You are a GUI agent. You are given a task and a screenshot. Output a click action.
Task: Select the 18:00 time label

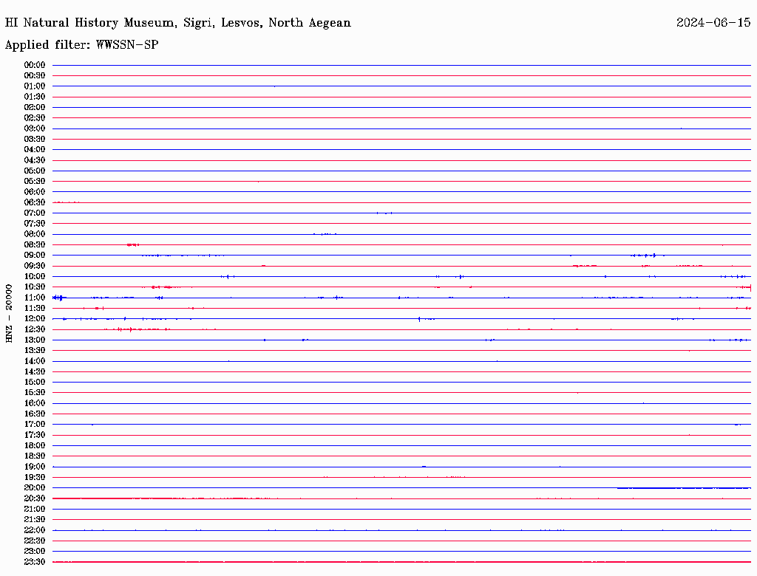(35, 446)
